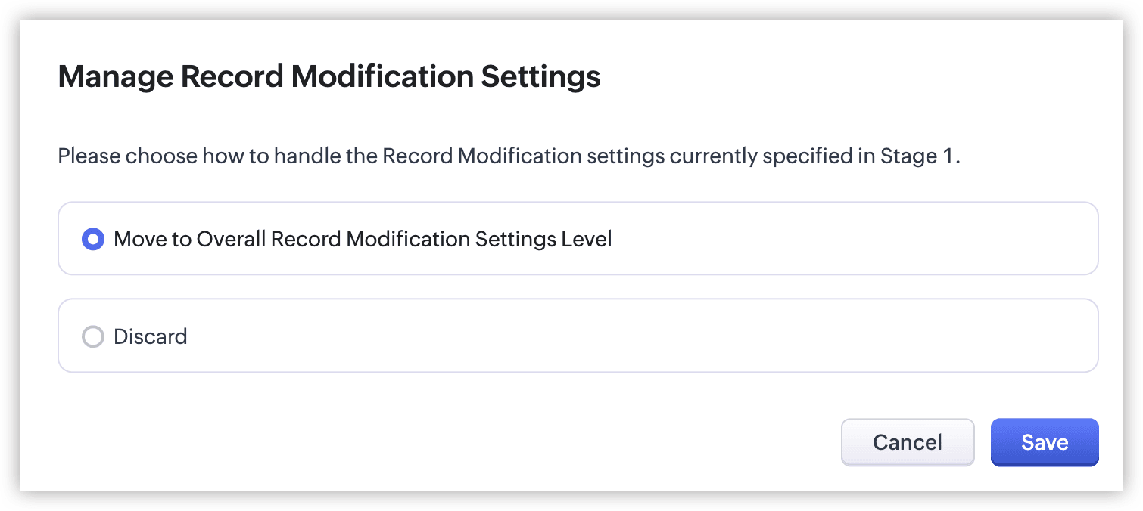This screenshot has width=1143, height=511.
Task: Click the words 'Record Modification' in the description
Action: (x=482, y=156)
